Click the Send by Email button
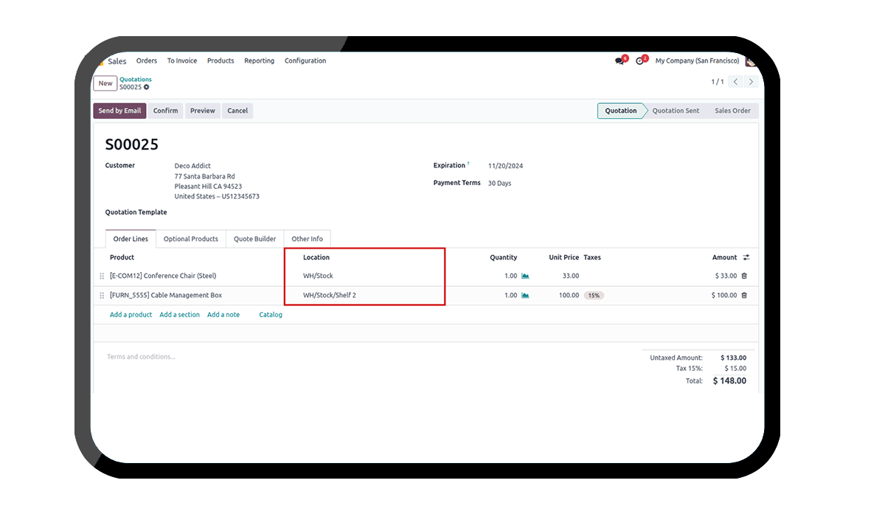Screen dimensions: 885x514 119,111
